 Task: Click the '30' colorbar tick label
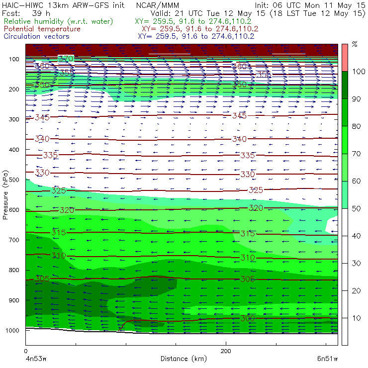356,264
